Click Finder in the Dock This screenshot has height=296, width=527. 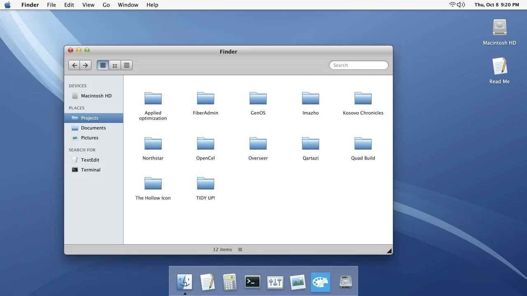click(184, 282)
